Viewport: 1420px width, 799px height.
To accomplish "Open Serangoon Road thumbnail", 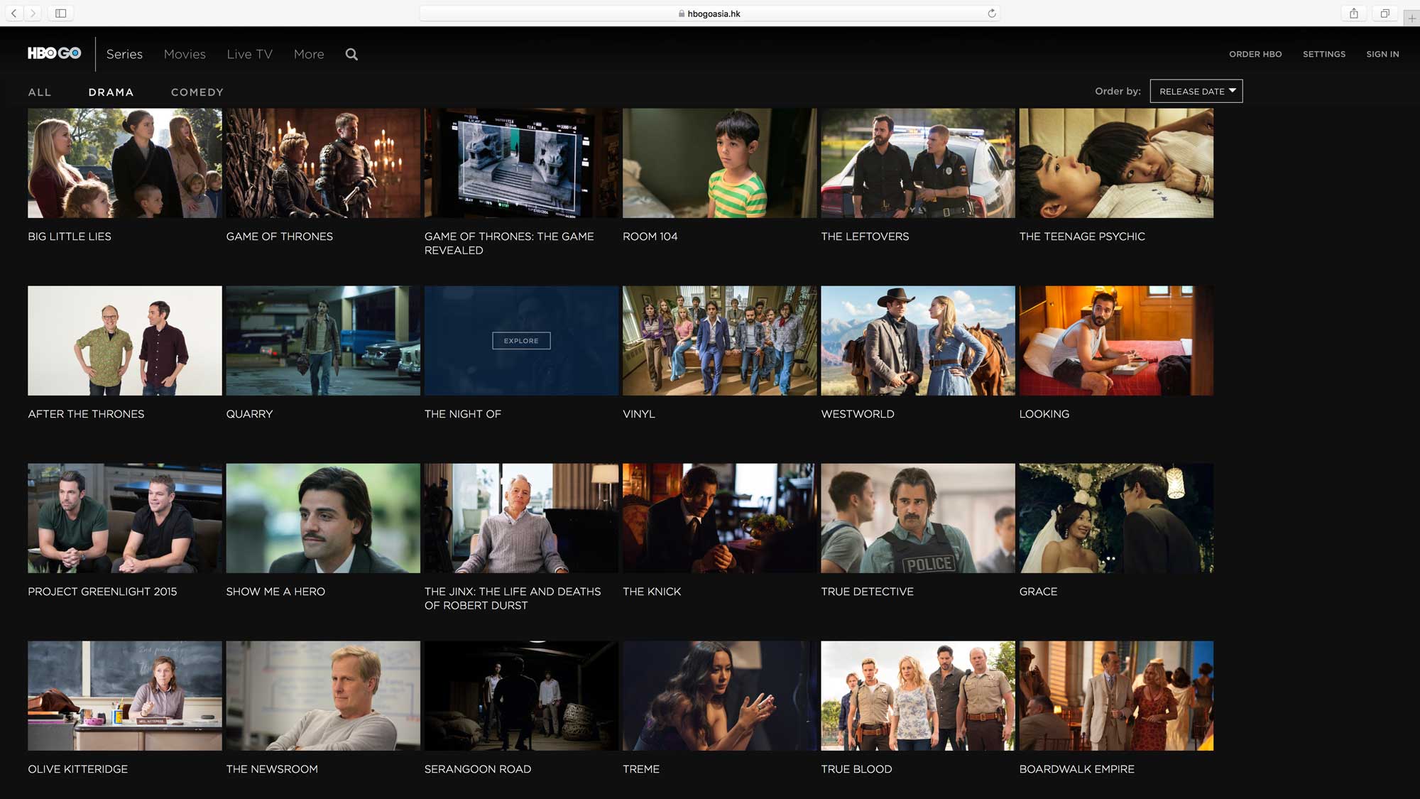I will pos(521,696).
